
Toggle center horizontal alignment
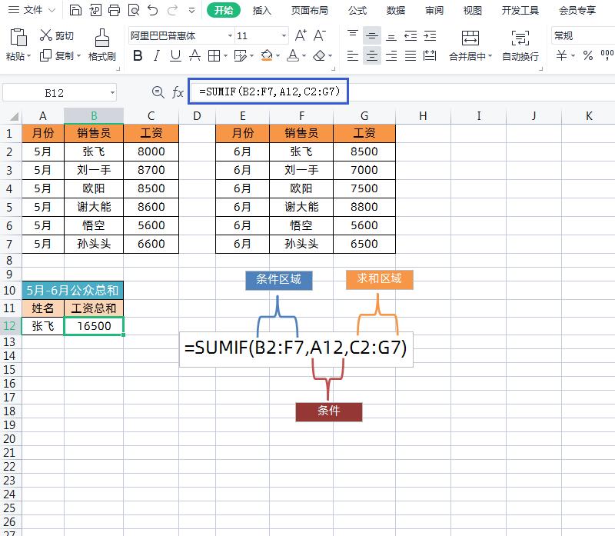(372, 55)
